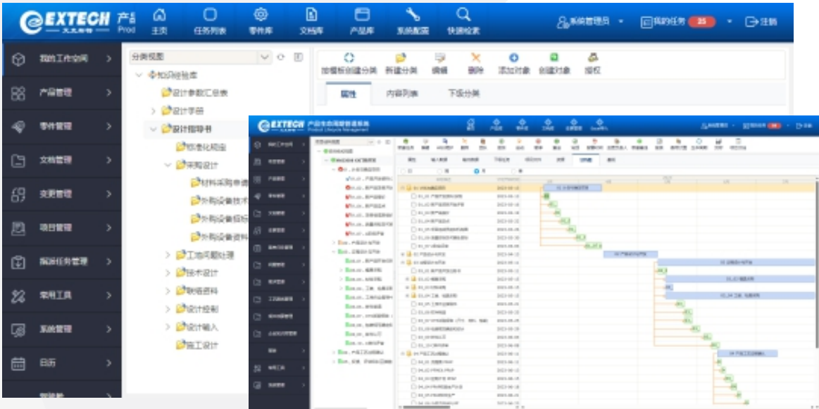The height and width of the screenshot is (409, 819).
Task: Expand 常用工具 sidebar chevron
Action: coord(108,296)
